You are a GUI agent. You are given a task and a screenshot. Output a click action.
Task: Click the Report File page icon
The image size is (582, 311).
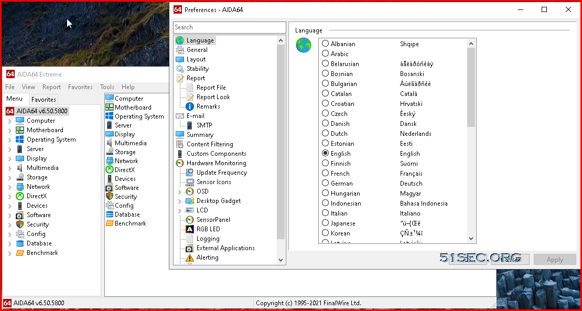190,88
